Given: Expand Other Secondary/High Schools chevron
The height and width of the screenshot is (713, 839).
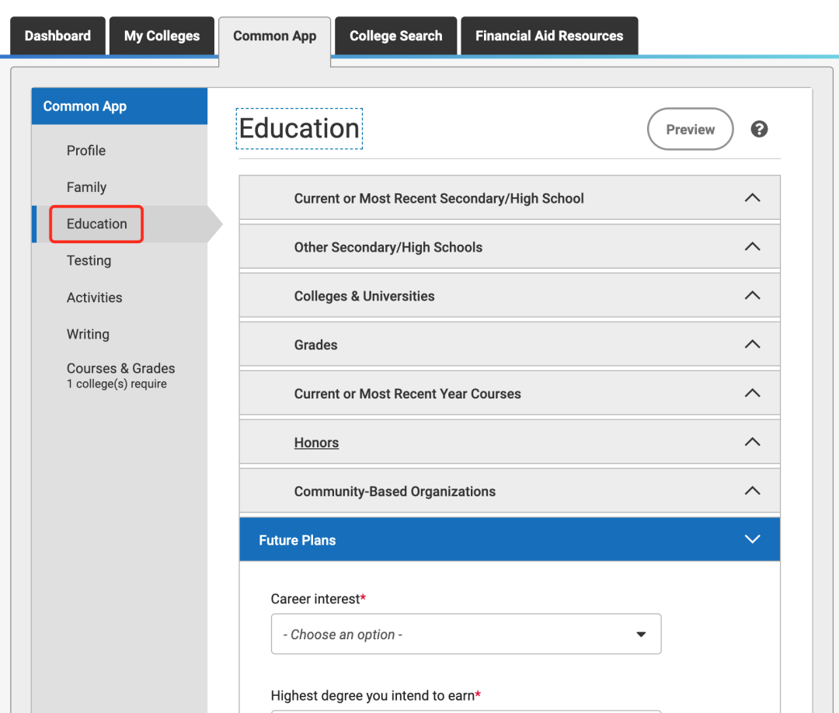Looking at the screenshot, I should click(x=752, y=246).
